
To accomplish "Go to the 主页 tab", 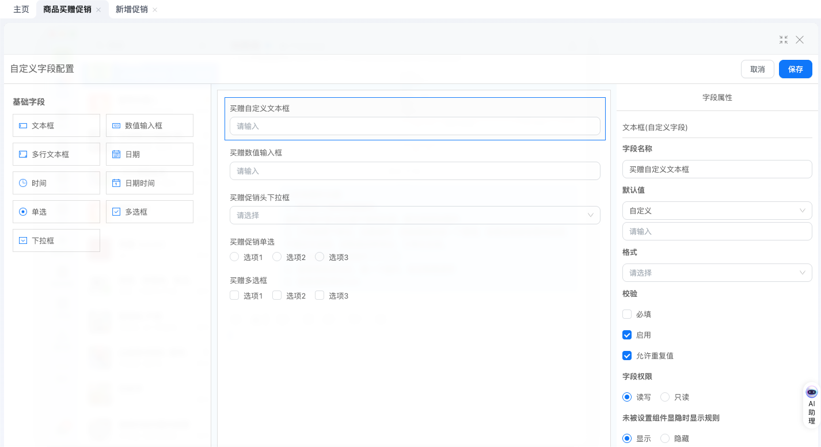I will 21,9.
